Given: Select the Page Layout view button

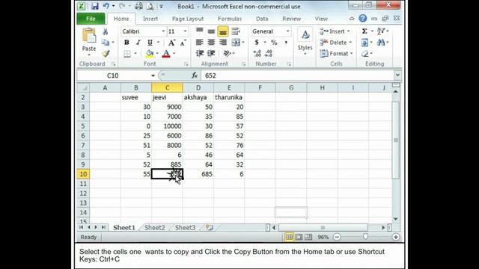Looking at the screenshot, I should (299, 237).
